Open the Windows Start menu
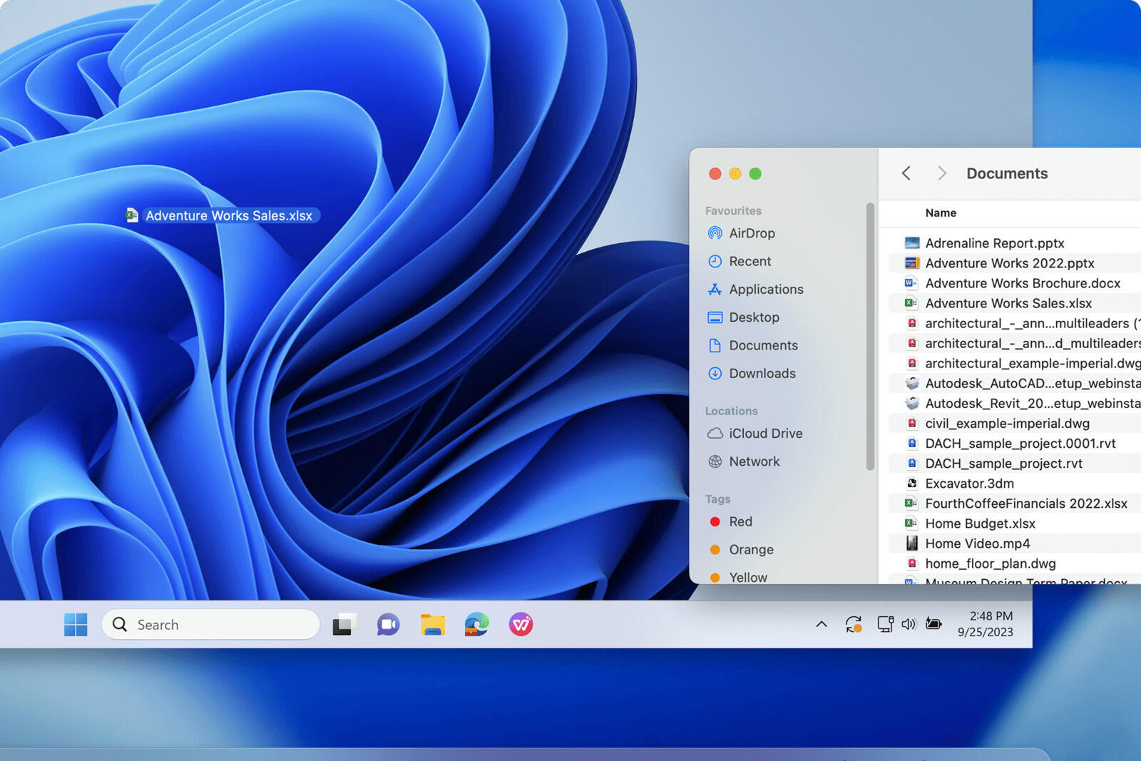Viewport: 1141px width, 761px height. click(x=76, y=625)
